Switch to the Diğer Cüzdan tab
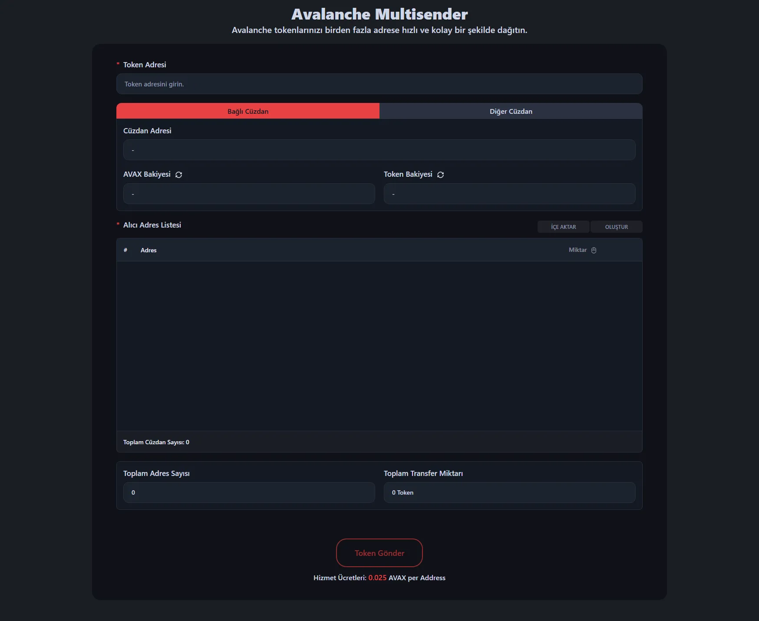 click(x=511, y=111)
